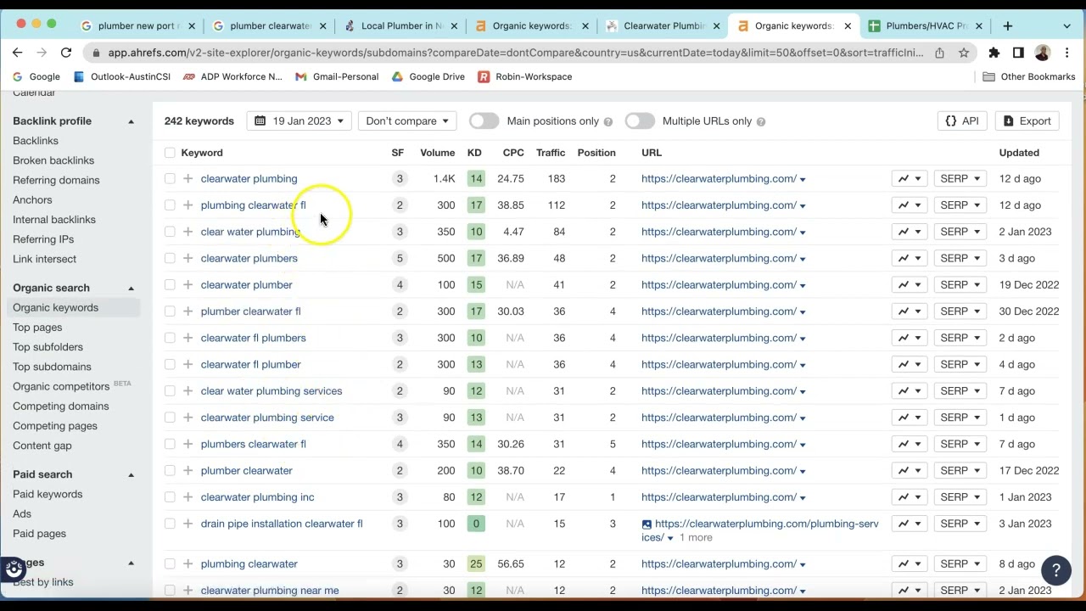Click the 1 more URLs link
The height and width of the screenshot is (611, 1086).
695,538
